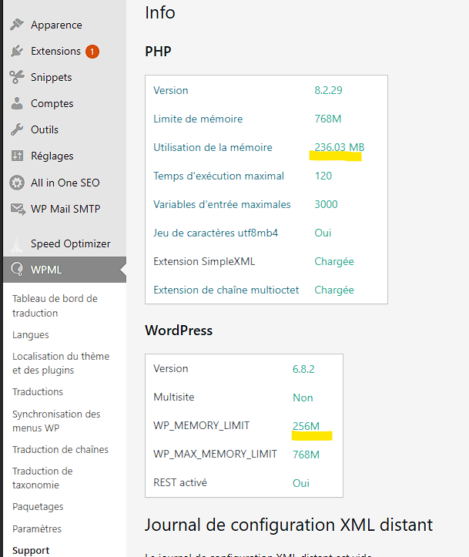The width and height of the screenshot is (469, 557).
Task: Click the Utilisation de la mémoire label
Action: point(213,147)
